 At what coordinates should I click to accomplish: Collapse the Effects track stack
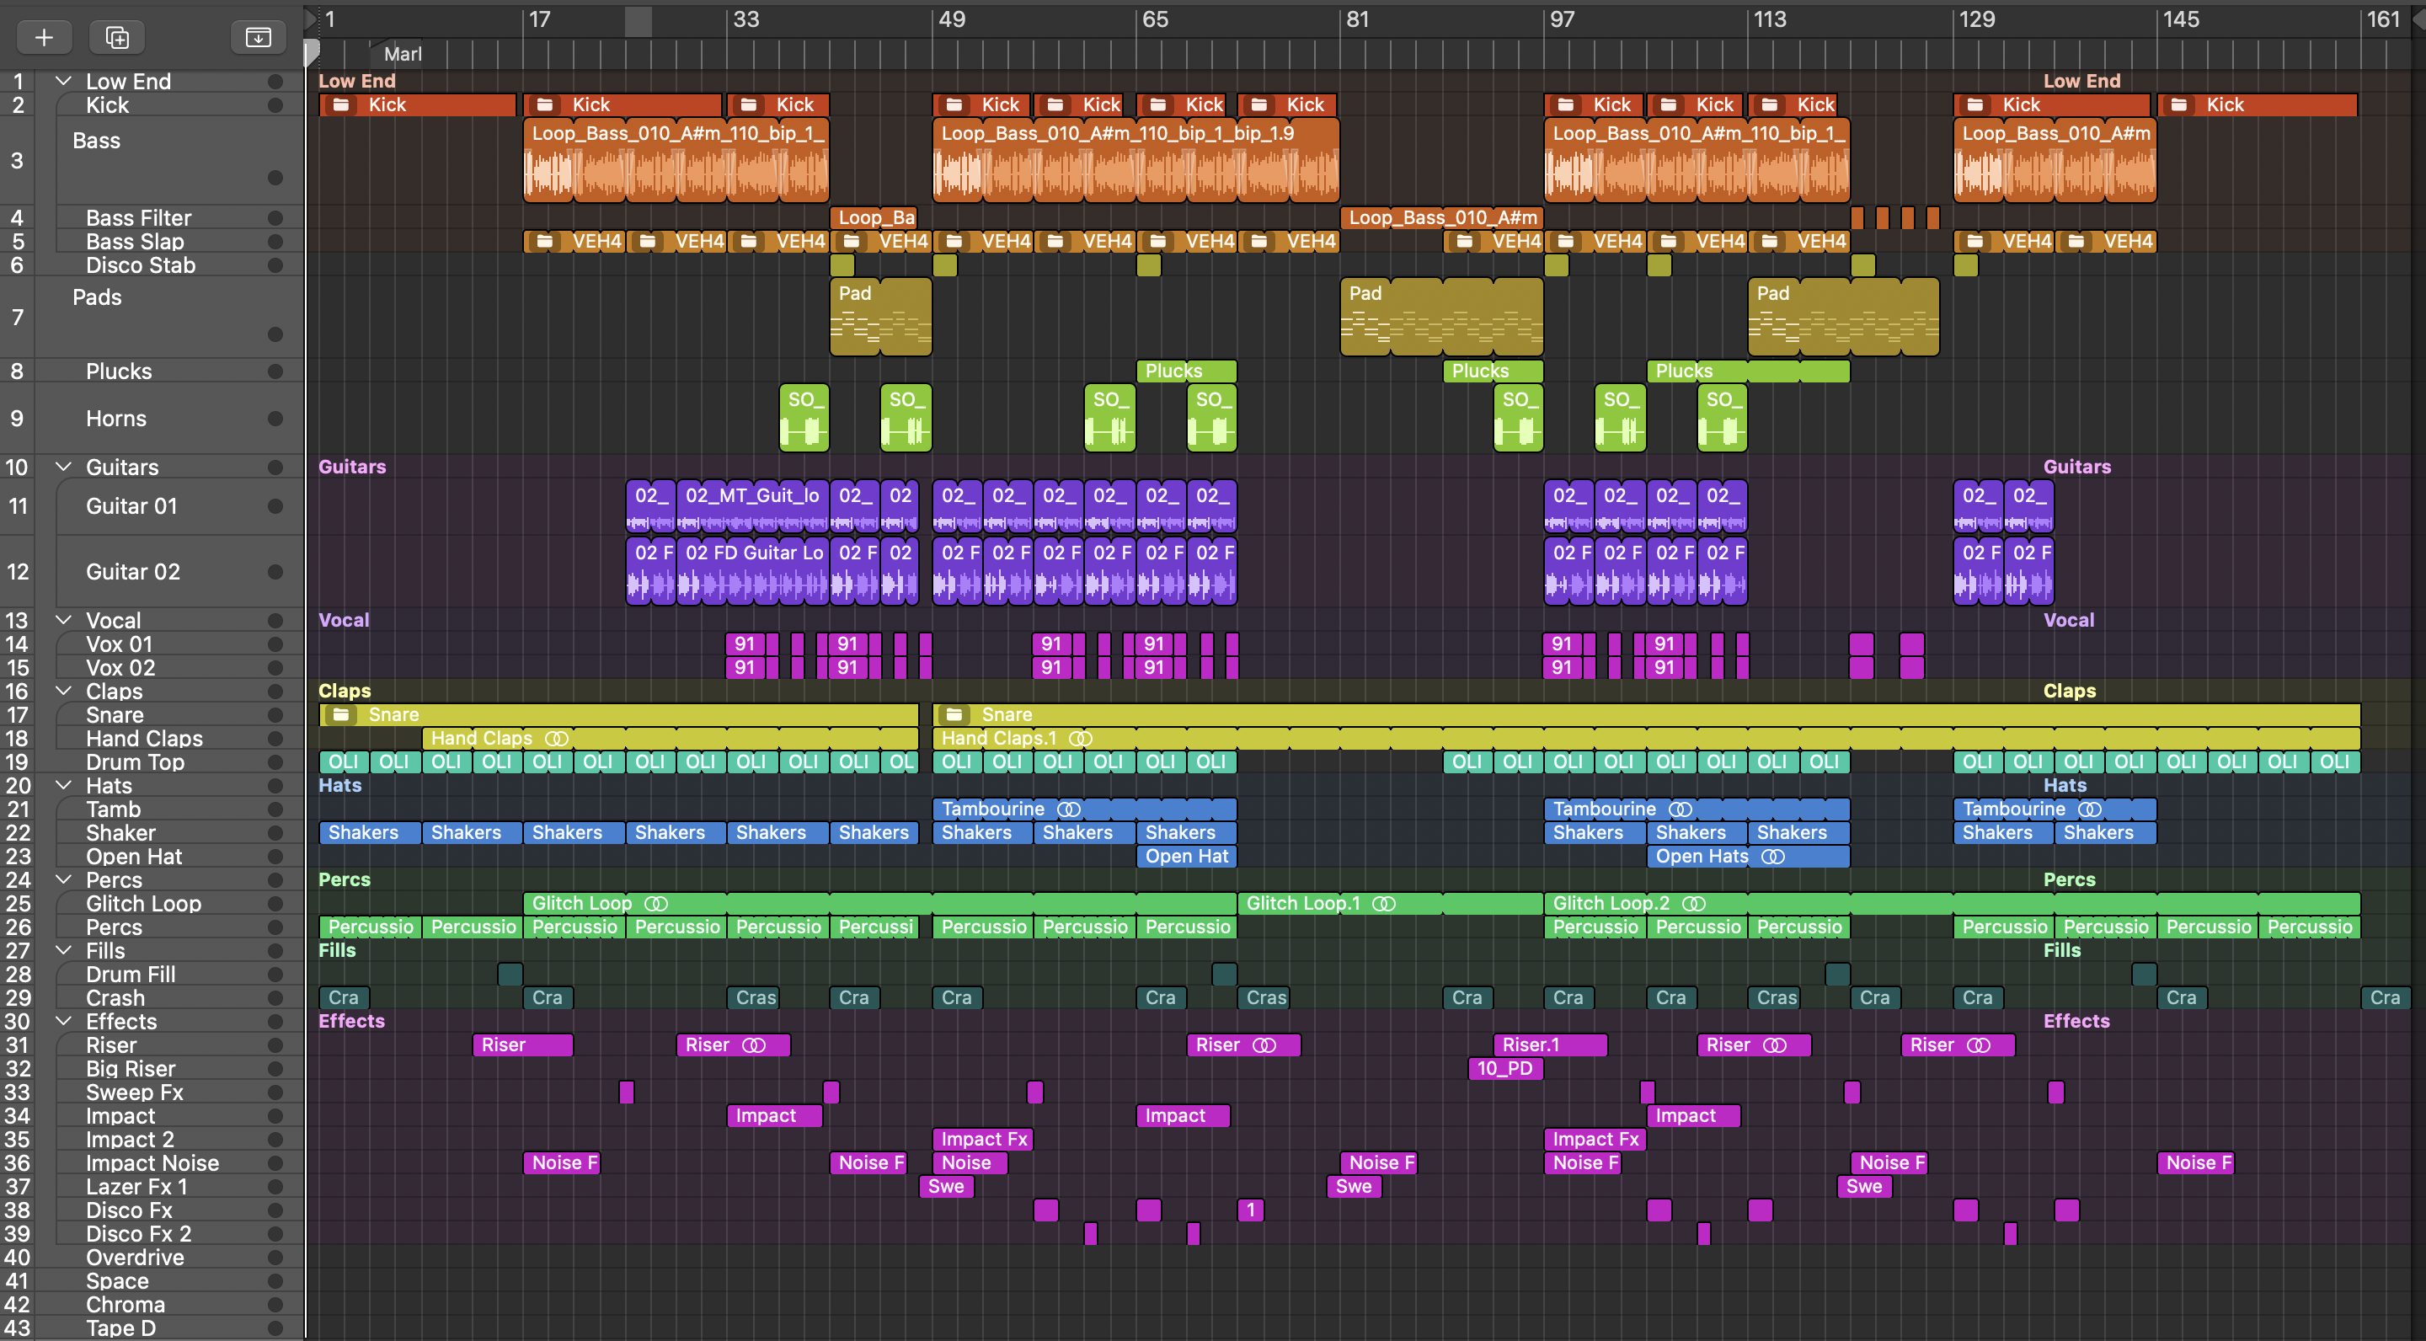63,1021
